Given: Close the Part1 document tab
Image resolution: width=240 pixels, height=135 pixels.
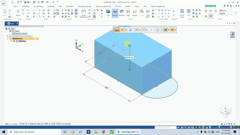Looking at the screenshot, I should (x=17, y=23).
